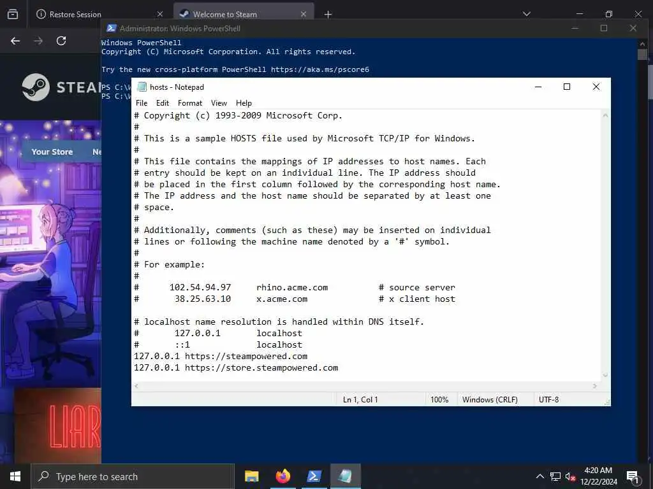
Task: Click the Copyright Microsoft Corp line in Notepad
Action: coord(238,116)
